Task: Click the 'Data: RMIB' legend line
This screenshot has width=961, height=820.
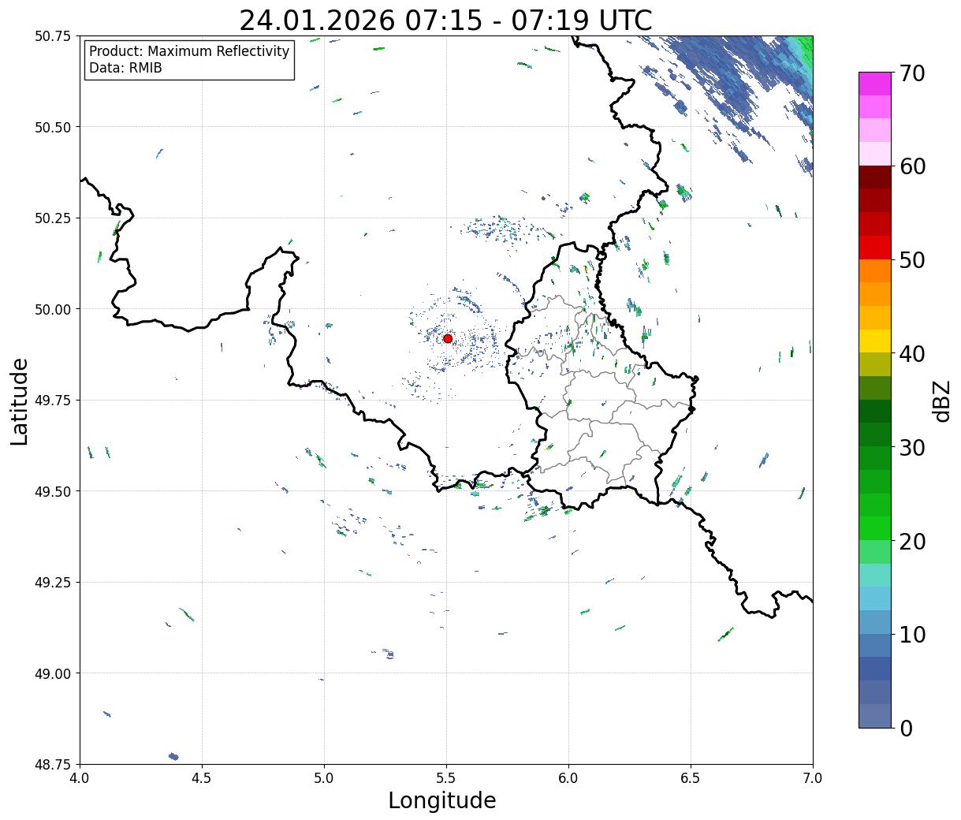Action: click(x=125, y=68)
